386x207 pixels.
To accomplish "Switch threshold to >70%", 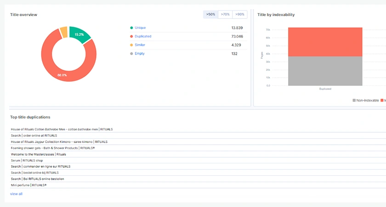I will (x=225, y=15).
